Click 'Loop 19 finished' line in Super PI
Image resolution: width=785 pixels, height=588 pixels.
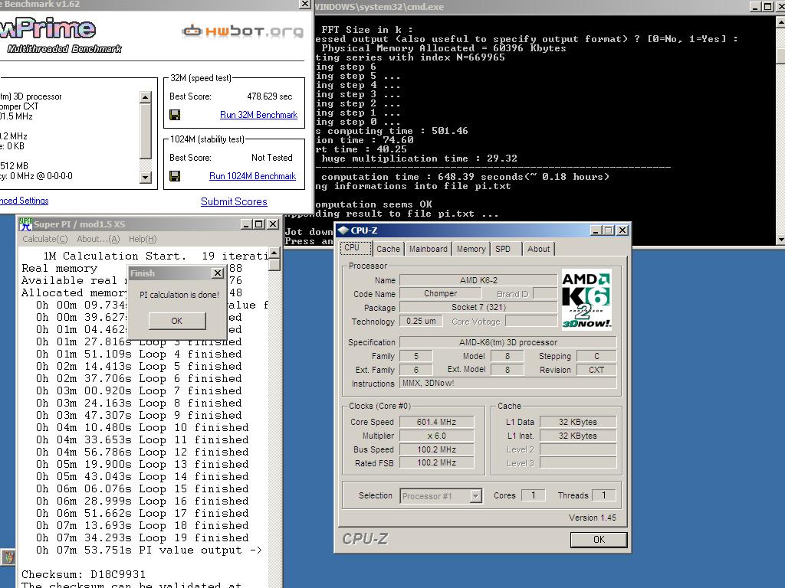click(x=142, y=537)
